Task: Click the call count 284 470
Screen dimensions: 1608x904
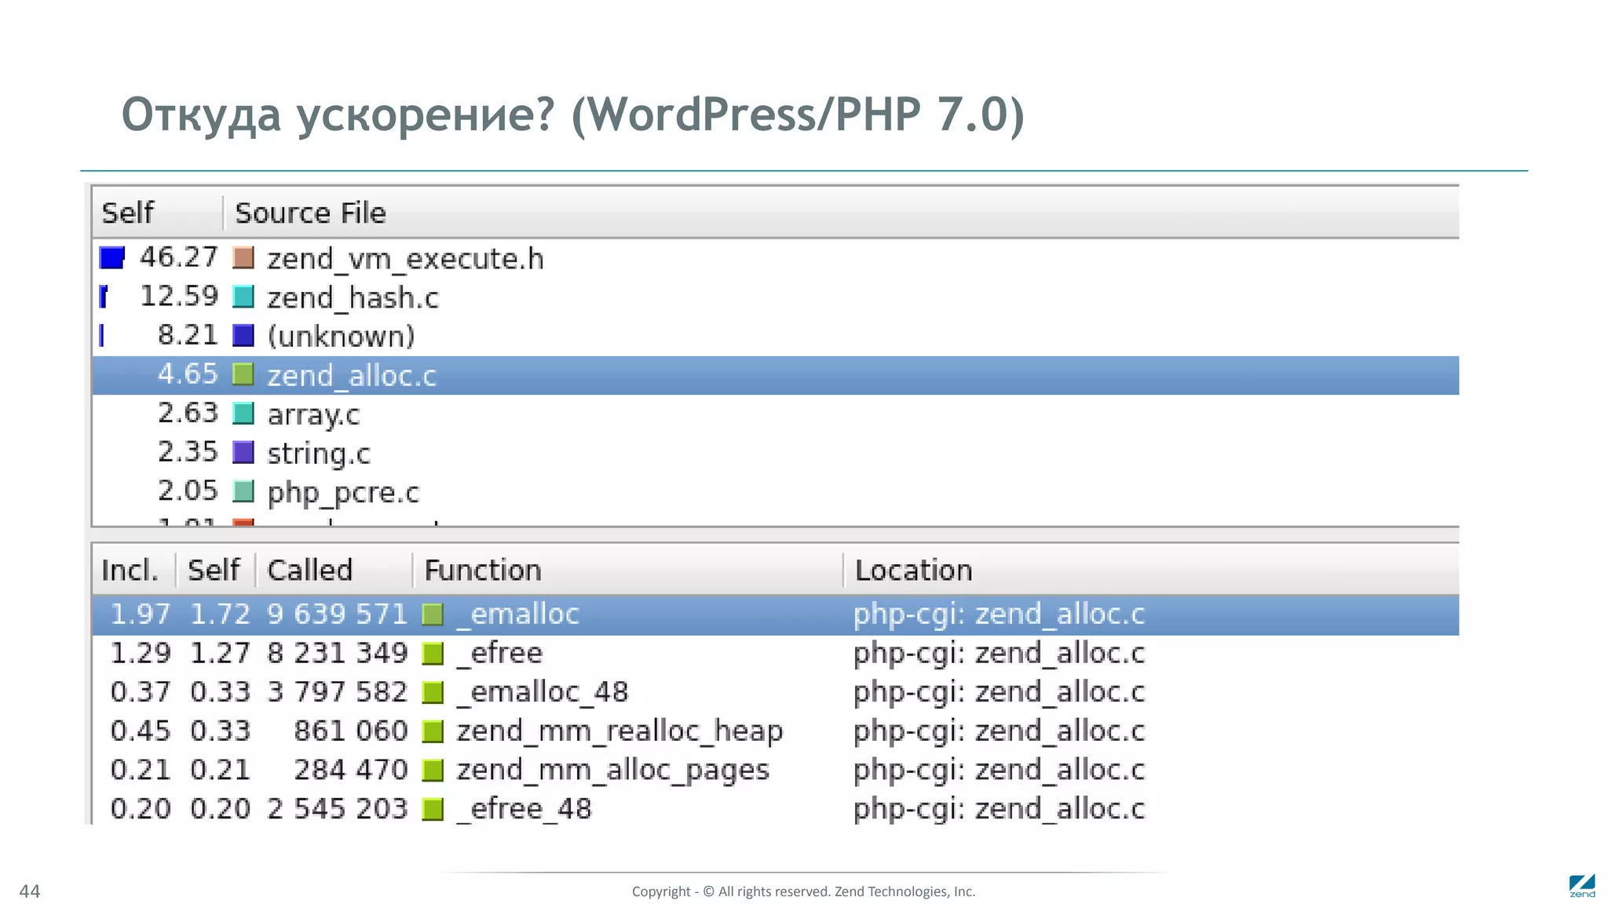Action: click(x=351, y=770)
